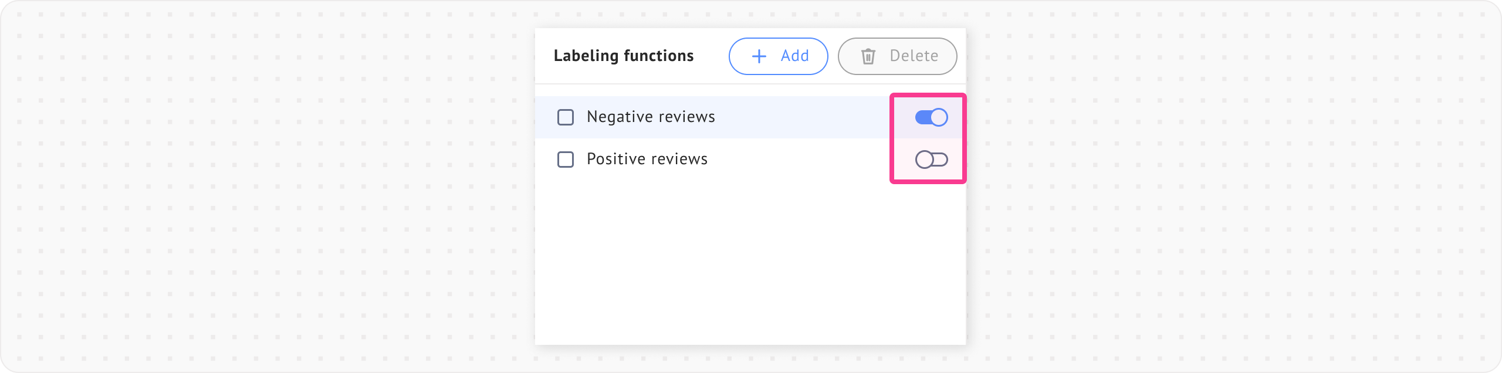1502x373 pixels.
Task: Click the Labeling functions heading
Action: (624, 56)
